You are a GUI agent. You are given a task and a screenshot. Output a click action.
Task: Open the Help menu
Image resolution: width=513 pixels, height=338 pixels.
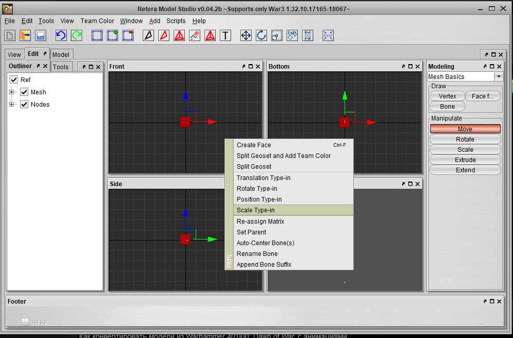pyautogui.click(x=199, y=21)
